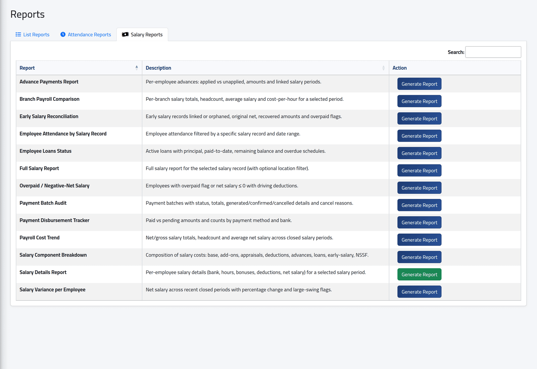Switch to the Attendance Reports tab
This screenshot has width=537, height=369.
86,34
